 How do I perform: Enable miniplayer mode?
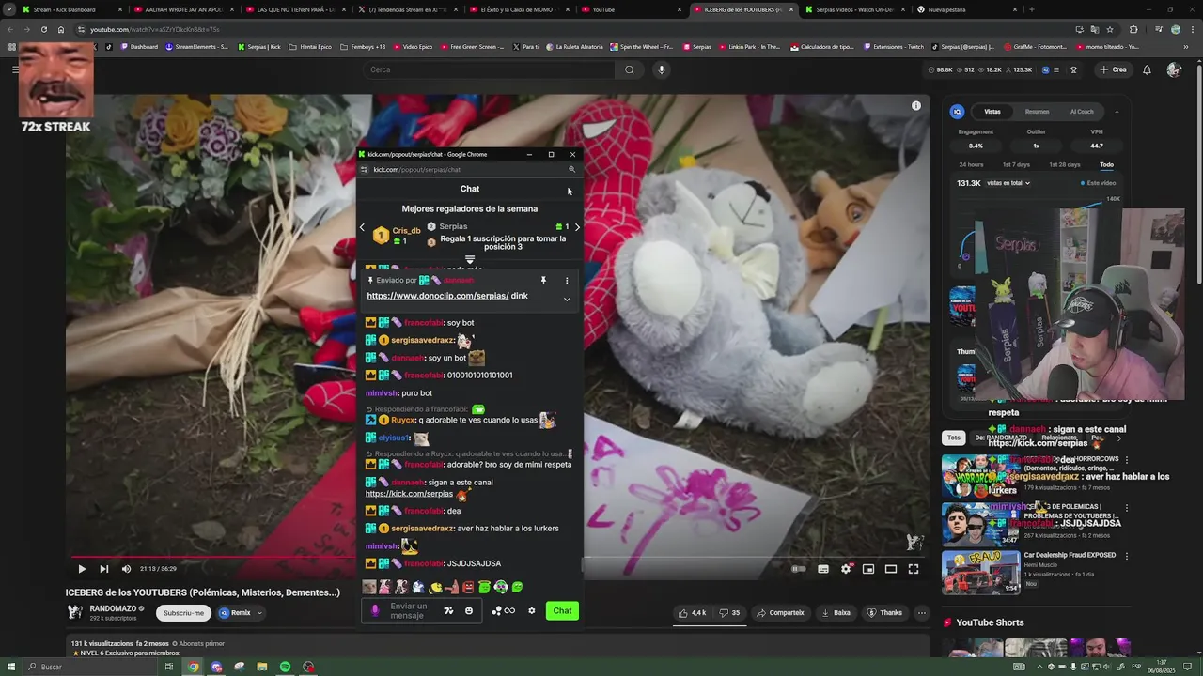(x=868, y=569)
